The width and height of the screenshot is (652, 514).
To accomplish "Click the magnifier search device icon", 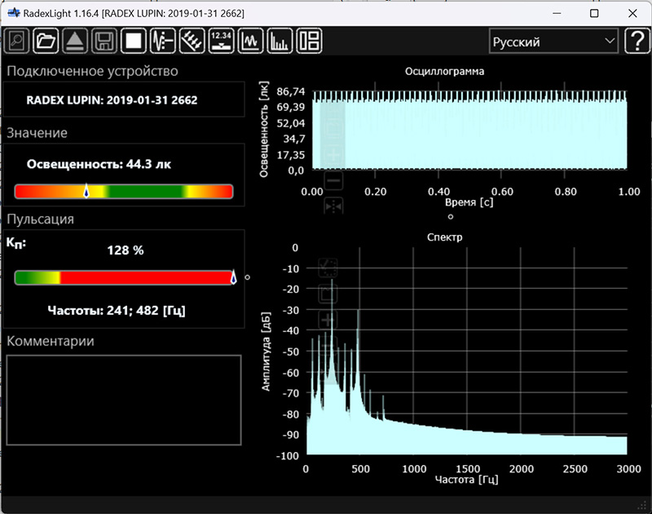I will [18, 41].
